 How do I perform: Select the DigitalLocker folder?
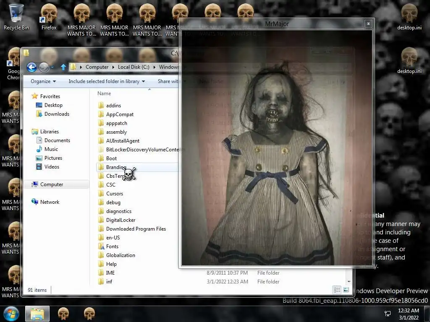click(x=117, y=220)
